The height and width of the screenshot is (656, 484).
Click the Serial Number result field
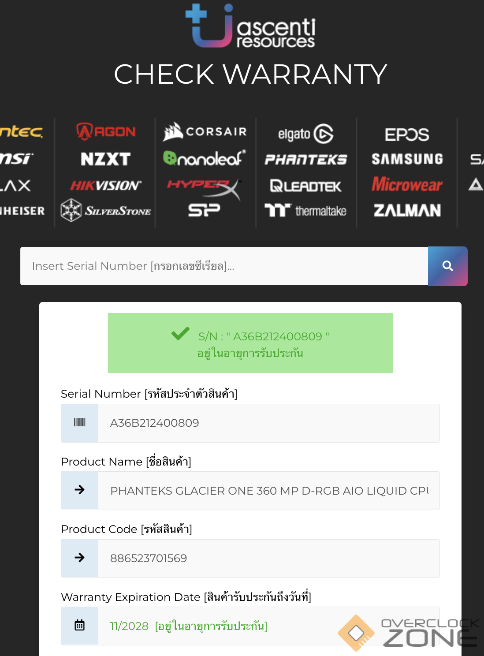(x=268, y=423)
